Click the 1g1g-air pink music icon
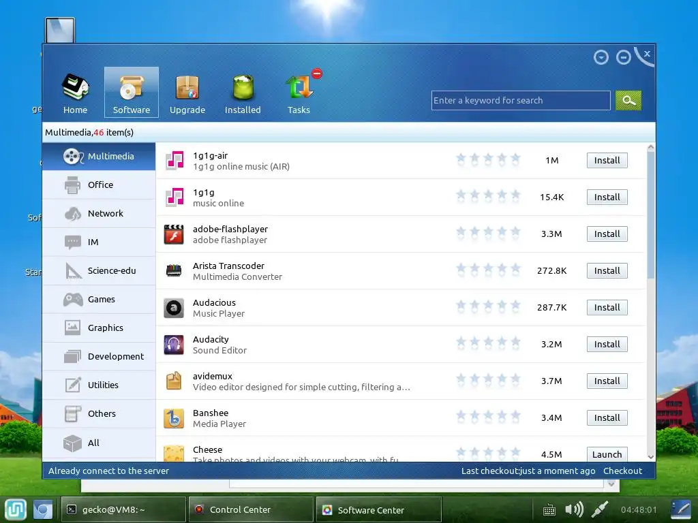Screen dimensions: 698x523 pyautogui.click(x=174, y=160)
